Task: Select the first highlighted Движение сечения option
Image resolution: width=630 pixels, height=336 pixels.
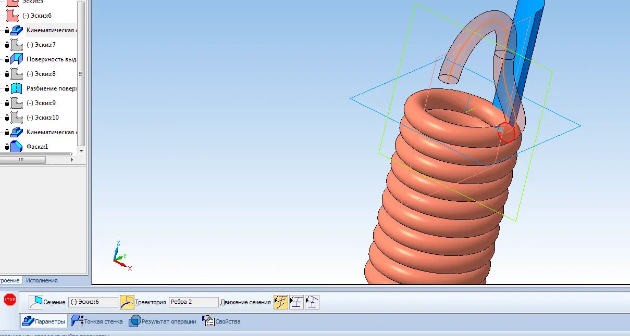Action: pyautogui.click(x=281, y=302)
